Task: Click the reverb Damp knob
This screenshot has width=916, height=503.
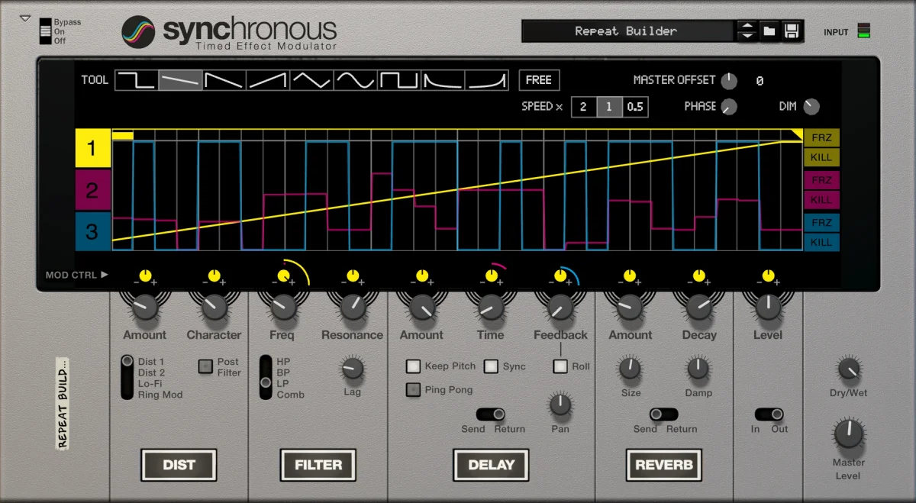Action: pyautogui.click(x=698, y=369)
